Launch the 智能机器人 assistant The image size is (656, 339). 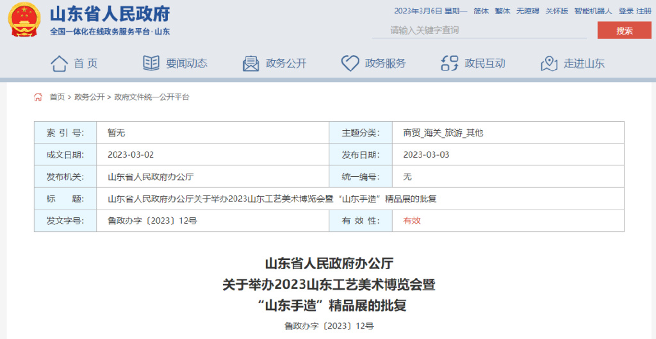pos(593,11)
